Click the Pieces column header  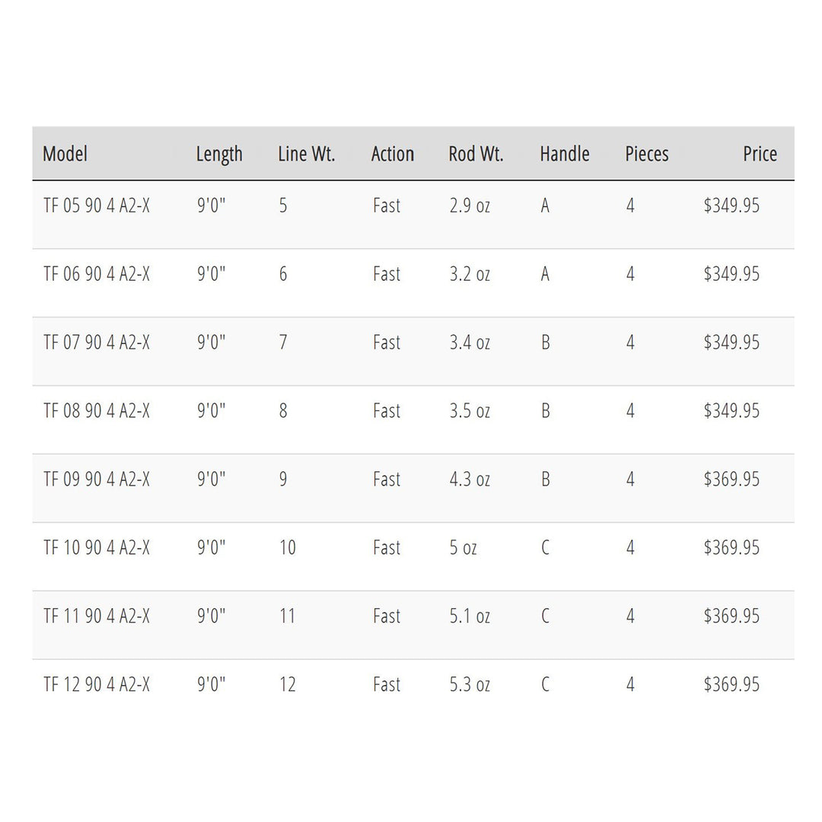647,154
